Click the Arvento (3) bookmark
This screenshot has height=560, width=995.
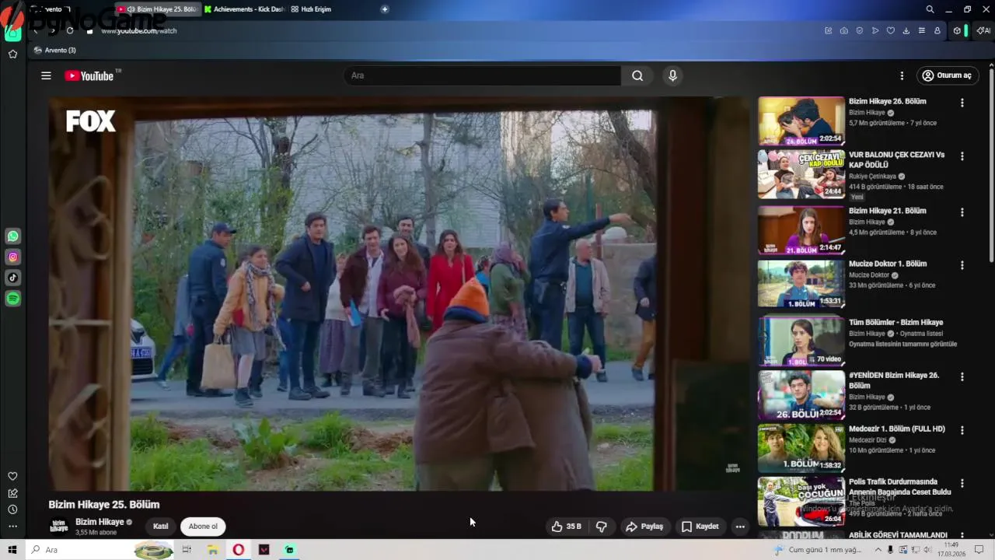click(55, 50)
